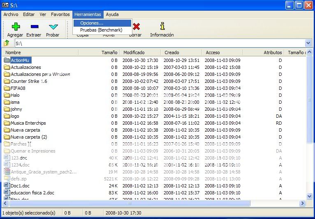
Task: Select the 123.doc Word file icon
Action: coord(7,157)
